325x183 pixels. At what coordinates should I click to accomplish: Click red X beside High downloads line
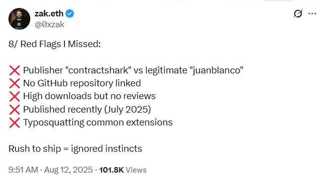[14, 96]
